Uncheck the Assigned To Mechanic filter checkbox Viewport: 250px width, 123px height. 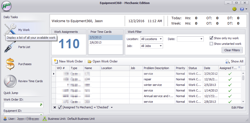[60, 108]
